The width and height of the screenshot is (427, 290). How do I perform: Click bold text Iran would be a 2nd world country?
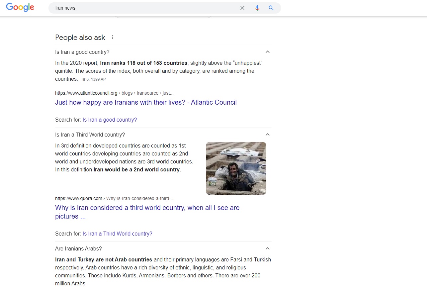(x=136, y=169)
